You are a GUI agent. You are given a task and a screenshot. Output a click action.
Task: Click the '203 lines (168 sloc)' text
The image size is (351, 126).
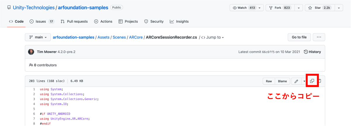point(47,81)
